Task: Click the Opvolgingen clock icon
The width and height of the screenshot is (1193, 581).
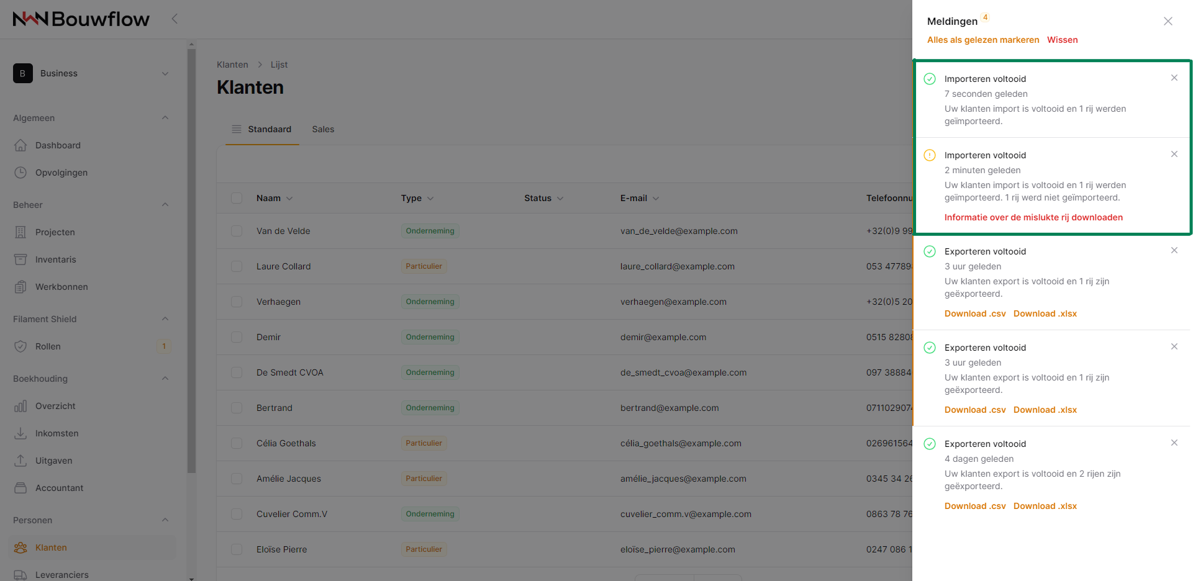Action: [x=20, y=173]
